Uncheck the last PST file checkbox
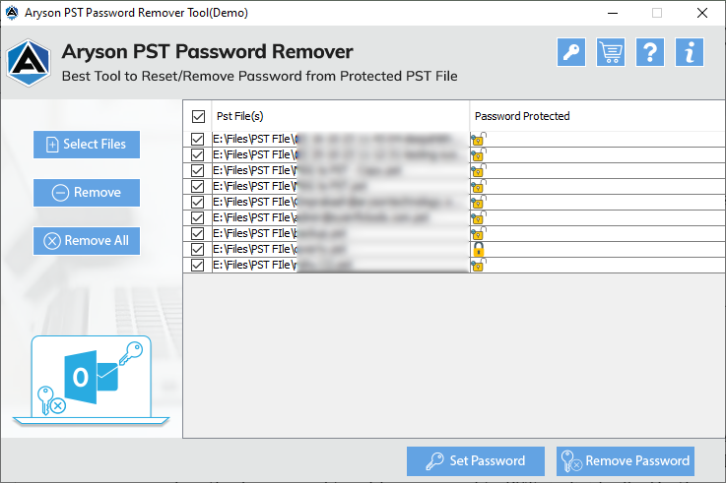Screen dimensions: 726x483 [198, 266]
